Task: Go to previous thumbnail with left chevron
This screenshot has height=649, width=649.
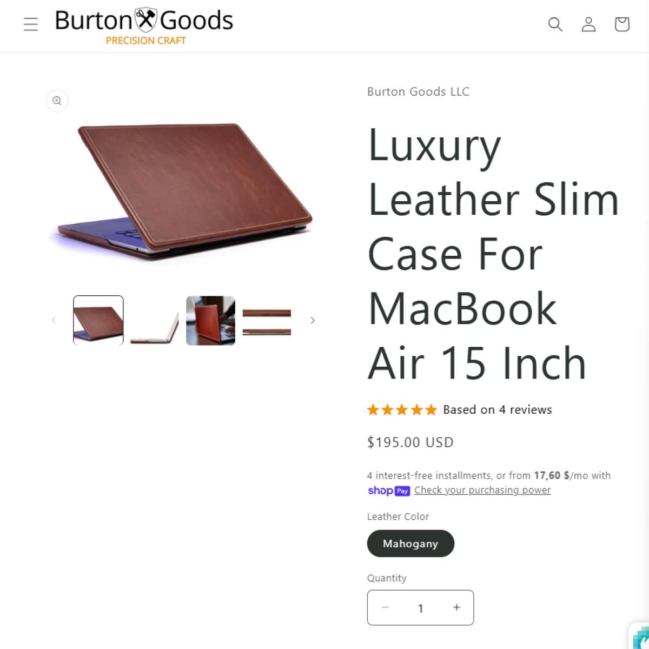Action: tap(54, 320)
